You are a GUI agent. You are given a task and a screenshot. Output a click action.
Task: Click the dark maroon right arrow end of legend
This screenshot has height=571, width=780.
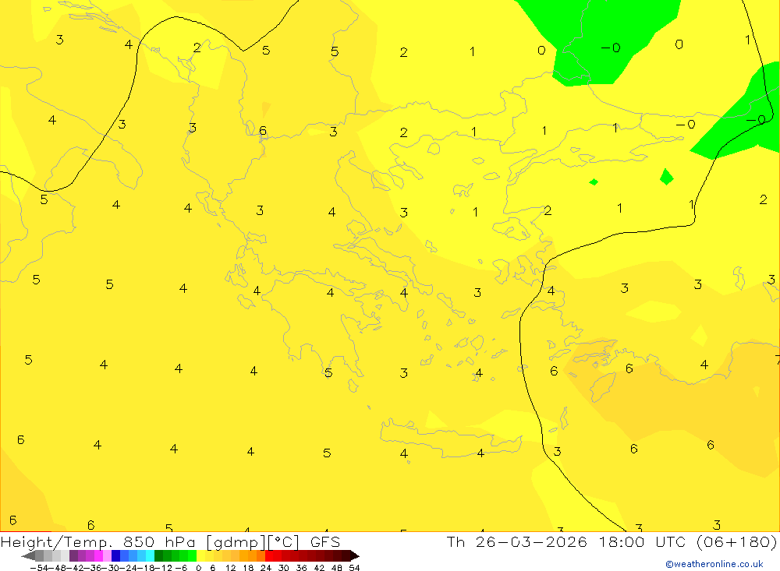coord(354,555)
